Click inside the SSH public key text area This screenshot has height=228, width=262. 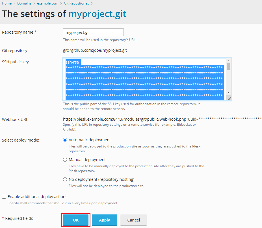[x=144, y=79]
